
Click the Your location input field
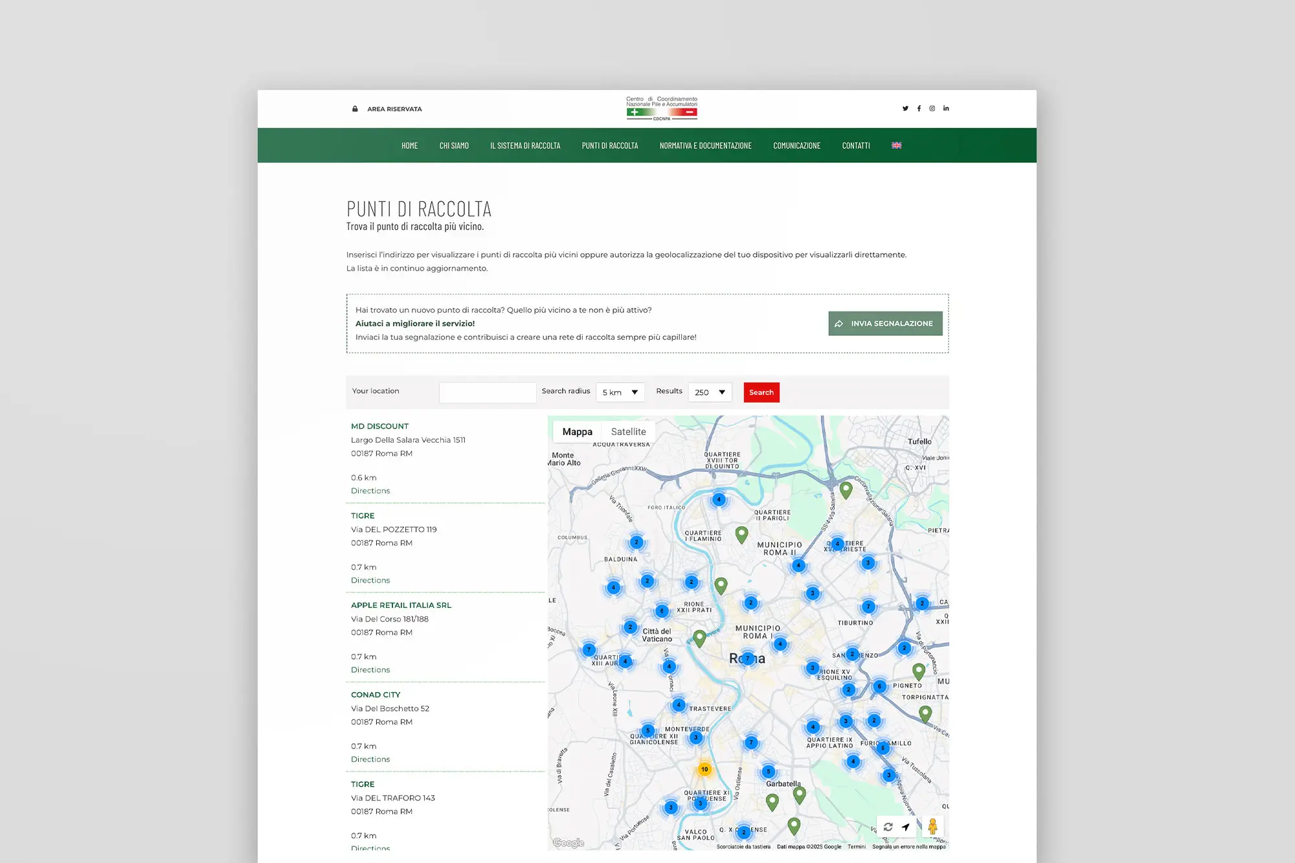[x=487, y=392]
